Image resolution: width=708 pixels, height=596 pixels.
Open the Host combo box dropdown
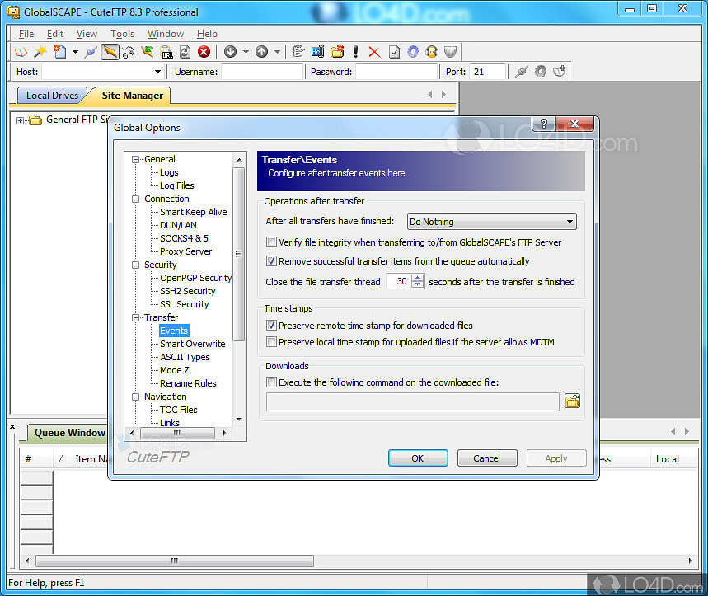click(x=157, y=72)
